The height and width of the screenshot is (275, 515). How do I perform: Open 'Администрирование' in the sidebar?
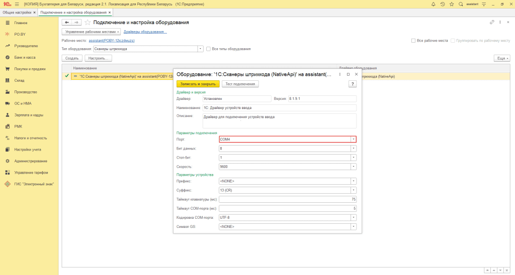tap(31, 161)
